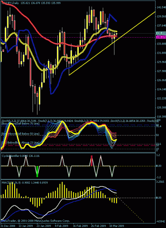Click the 50 stochastic level label
The height and width of the screenshot is (228, 166).
(158, 135)
